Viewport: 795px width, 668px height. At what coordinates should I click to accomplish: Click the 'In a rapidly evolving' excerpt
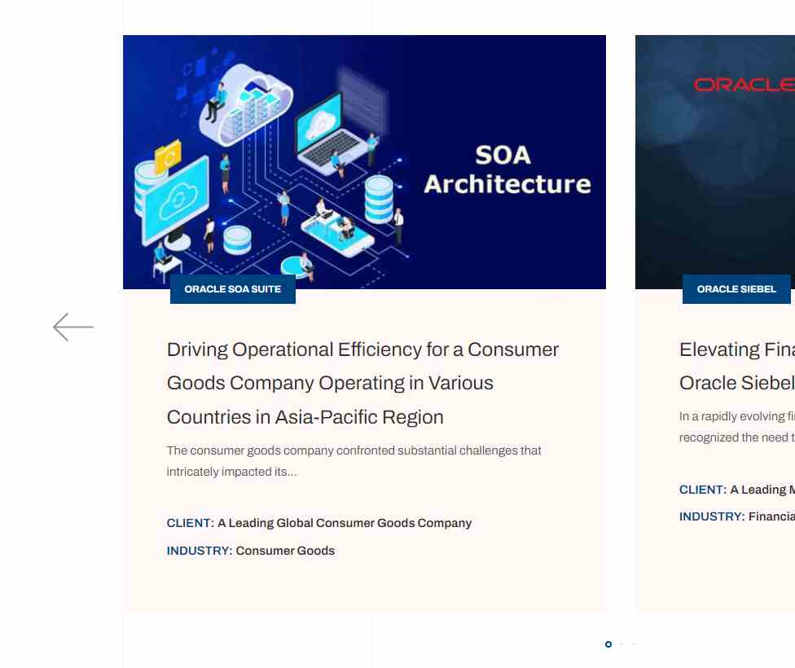tap(737, 427)
